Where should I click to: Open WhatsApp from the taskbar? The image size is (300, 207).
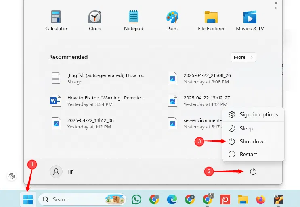tap(136, 200)
